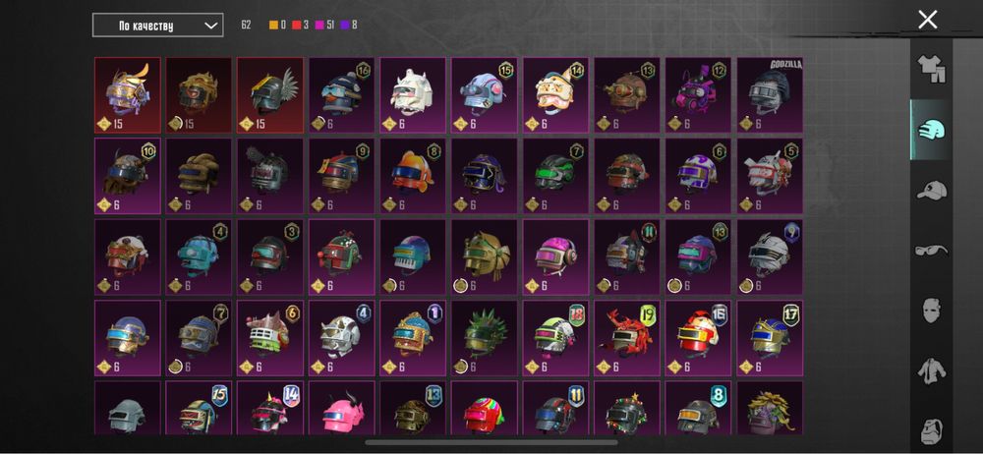Select the plain gray default helmet
983x454 pixels.
(x=127, y=408)
